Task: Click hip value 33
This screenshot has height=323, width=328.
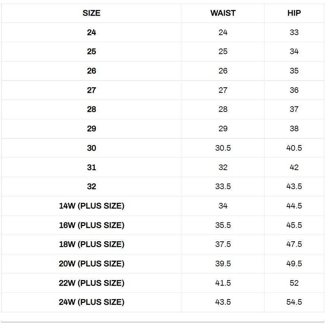Action: click(294, 32)
